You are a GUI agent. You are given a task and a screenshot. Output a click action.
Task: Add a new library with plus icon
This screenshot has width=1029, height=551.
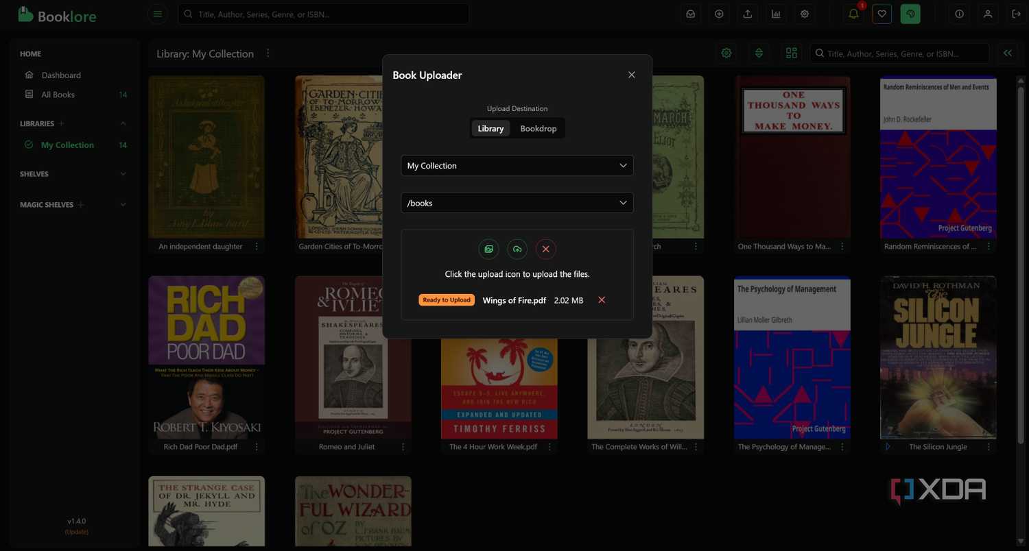pos(62,124)
